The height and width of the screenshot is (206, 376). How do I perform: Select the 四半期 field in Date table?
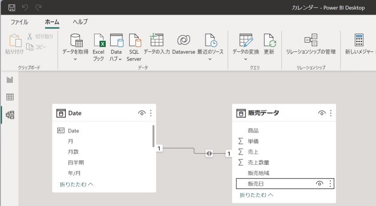pos(76,162)
